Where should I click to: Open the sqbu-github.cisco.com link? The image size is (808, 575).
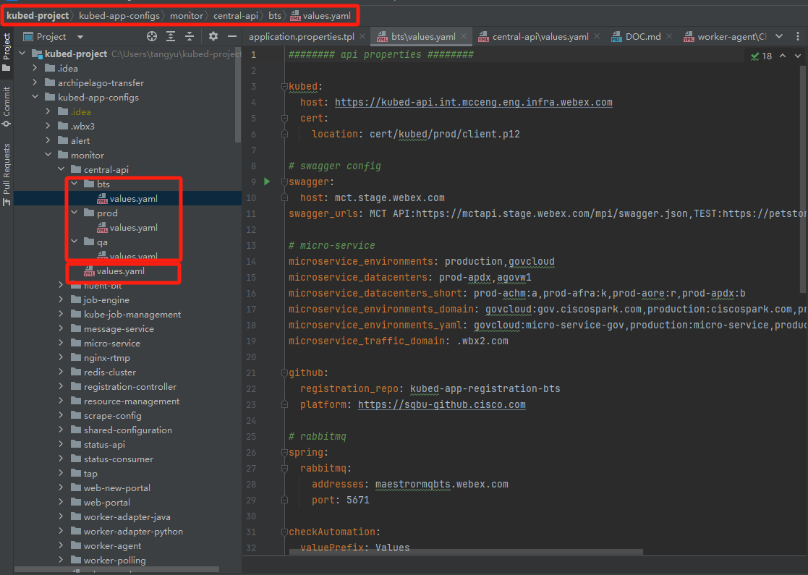point(442,404)
